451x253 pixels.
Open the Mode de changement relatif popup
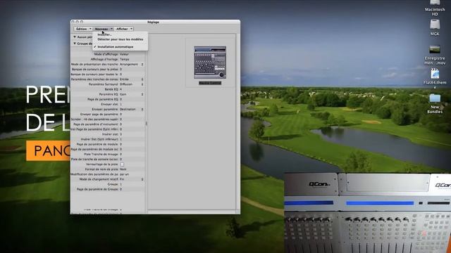132,179
